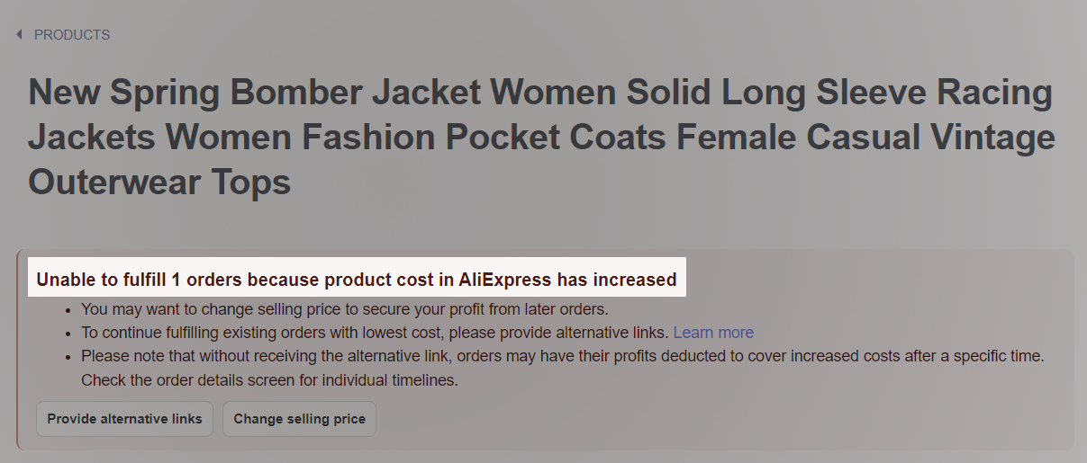This screenshot has width=1087, height=463.
Task: Click the second bullet point marker
Action: click(x=69, y=334)
